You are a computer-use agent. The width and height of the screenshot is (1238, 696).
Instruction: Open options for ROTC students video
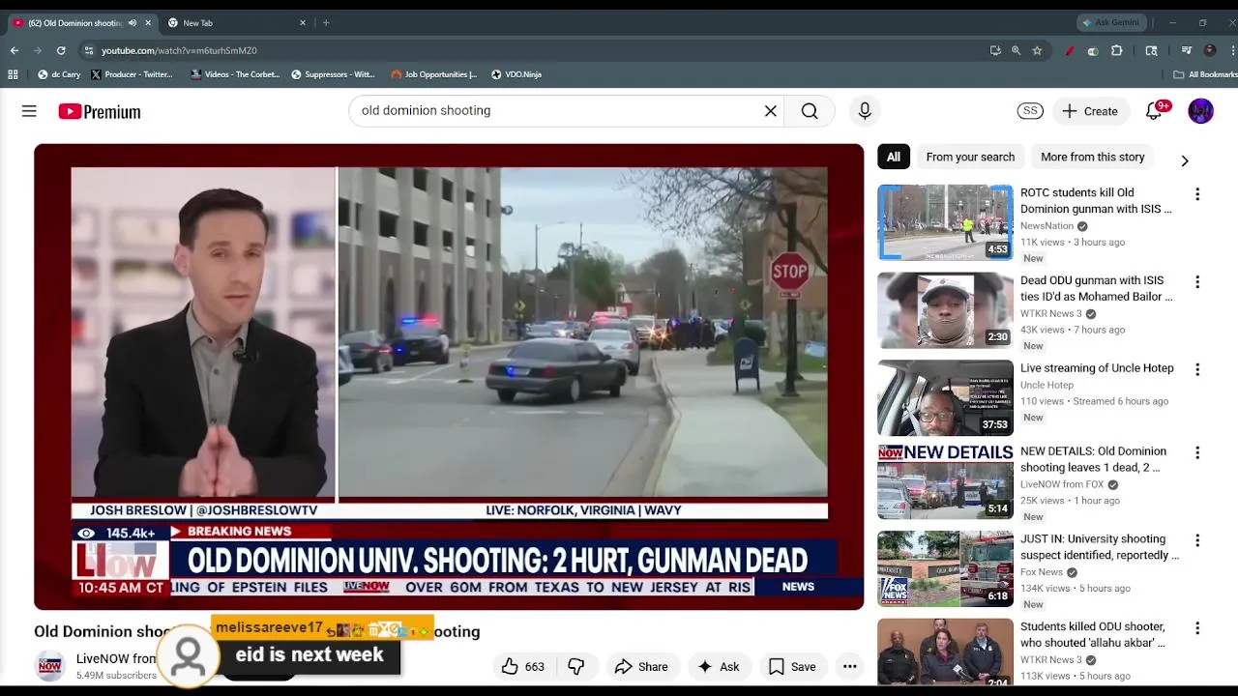[1197, 194]
